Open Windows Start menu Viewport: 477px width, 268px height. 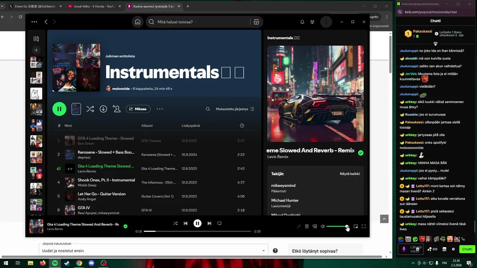(6, 263)
